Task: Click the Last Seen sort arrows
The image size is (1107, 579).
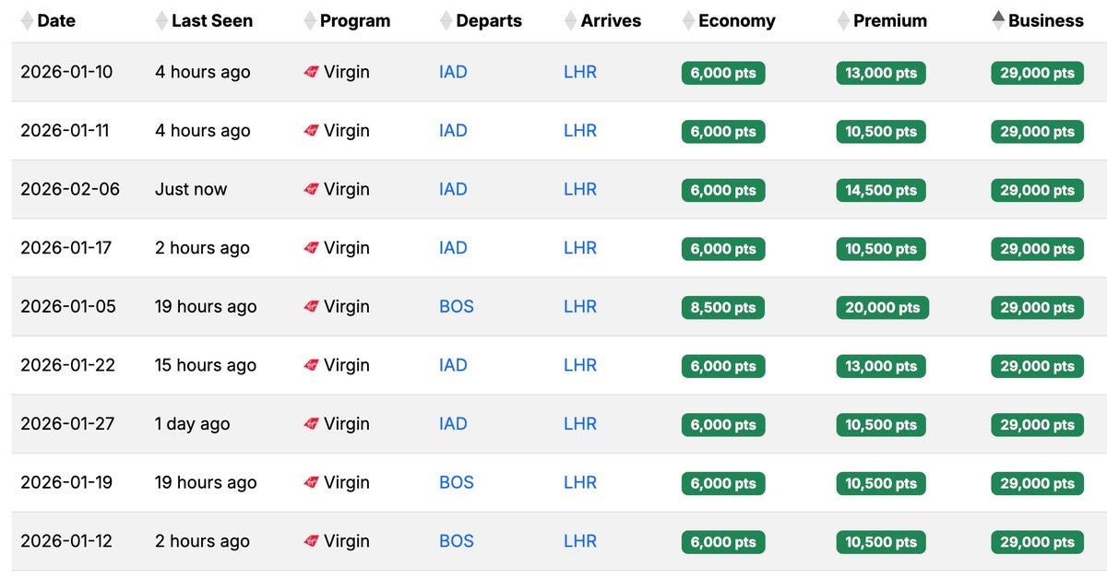Action: click(x=162, y=20)
